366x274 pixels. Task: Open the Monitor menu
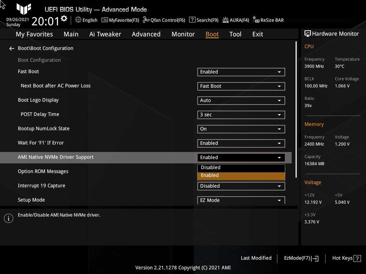point(183,34)
